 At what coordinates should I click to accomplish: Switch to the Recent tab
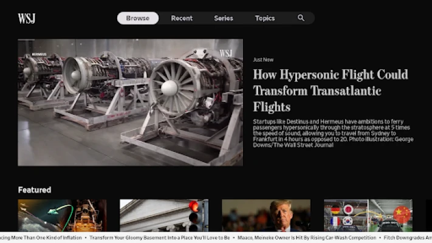click(182, 18)
